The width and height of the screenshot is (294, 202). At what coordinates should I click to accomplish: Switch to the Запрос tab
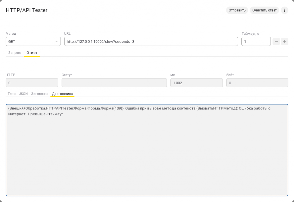point(15,53)
